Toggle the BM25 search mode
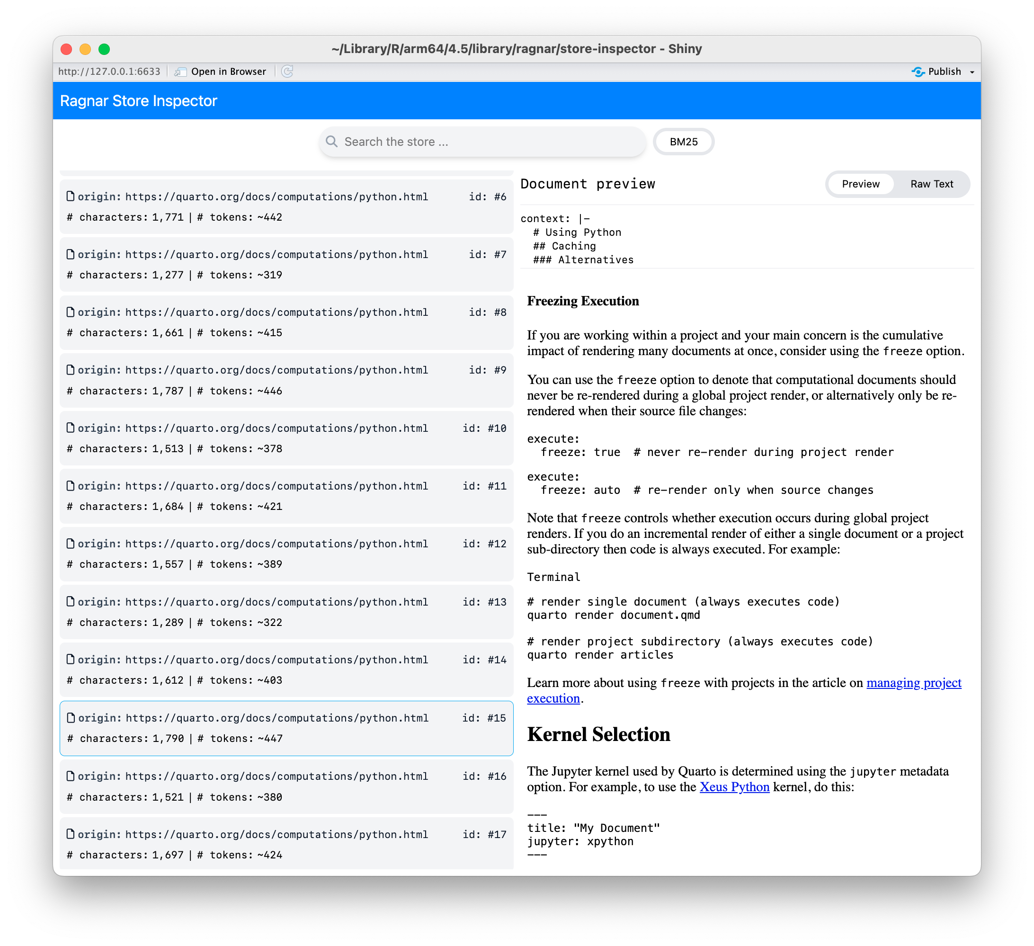1034x946 pixels. 684,142
